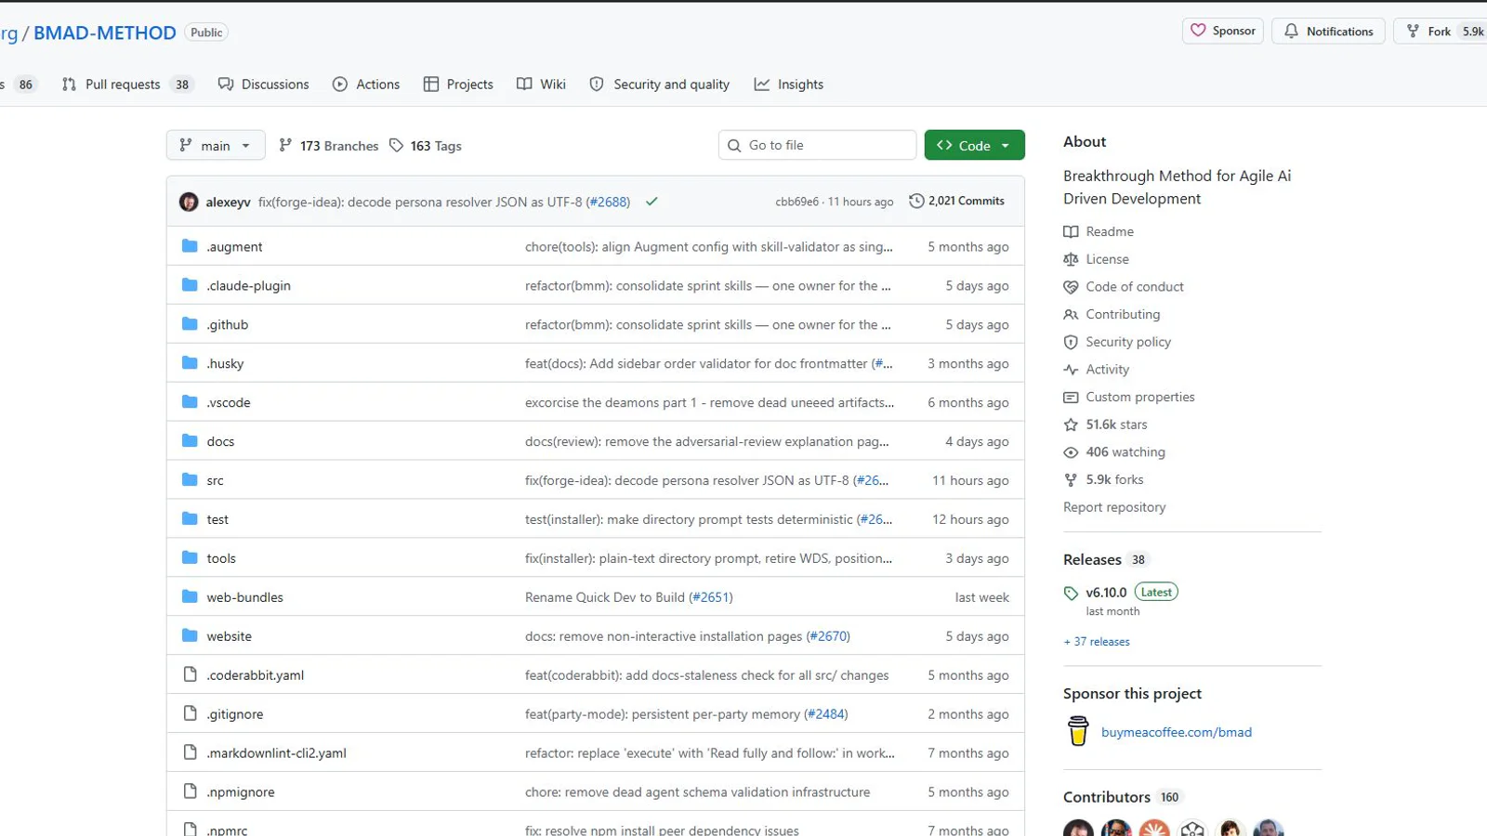Screen dimensions: 1487x836
Task: Switch to the Actions tab
Action: [366, 85]
